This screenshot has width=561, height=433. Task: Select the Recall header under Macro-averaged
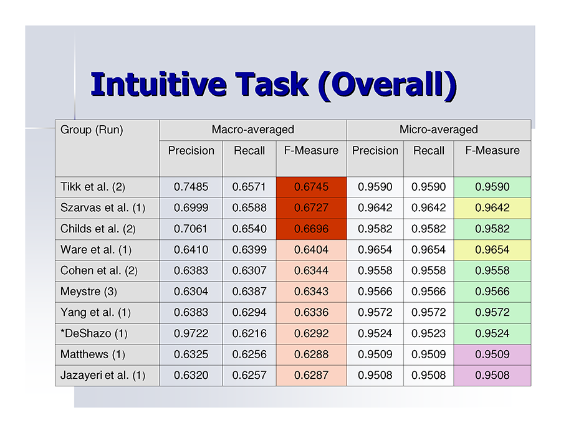point(249,158)
